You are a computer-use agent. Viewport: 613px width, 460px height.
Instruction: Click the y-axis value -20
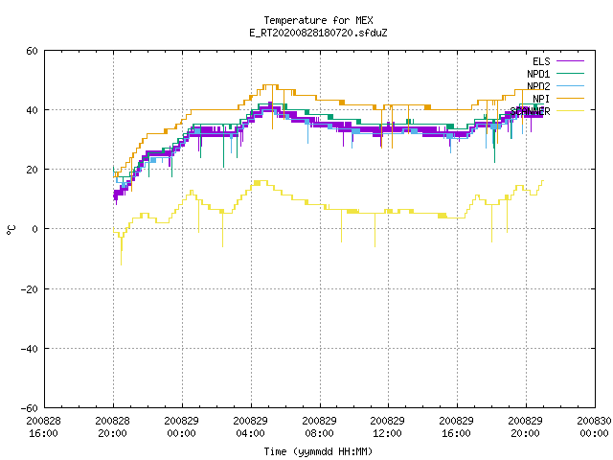[30, 289]
